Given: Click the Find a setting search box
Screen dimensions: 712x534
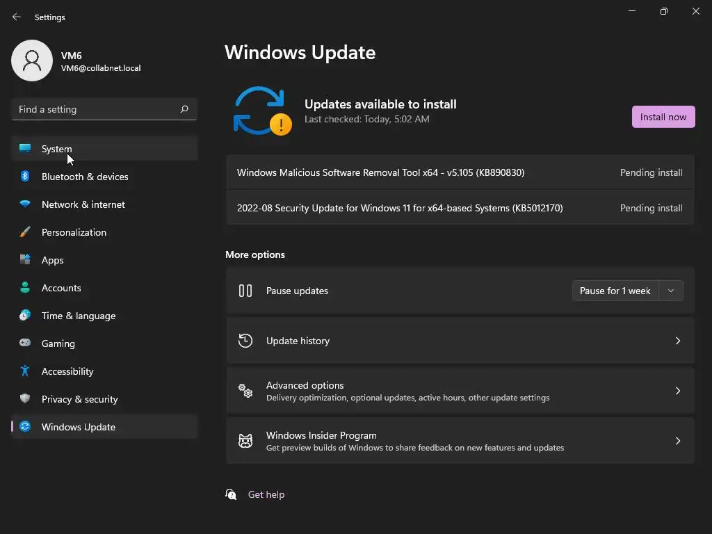Looking at the screenshot, I should [x=96, y=109].
